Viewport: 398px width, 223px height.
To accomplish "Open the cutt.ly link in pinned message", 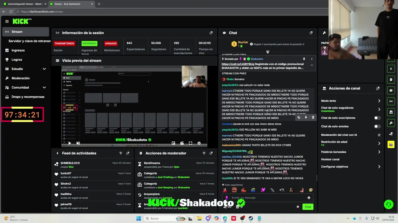I will coord(238,64).
